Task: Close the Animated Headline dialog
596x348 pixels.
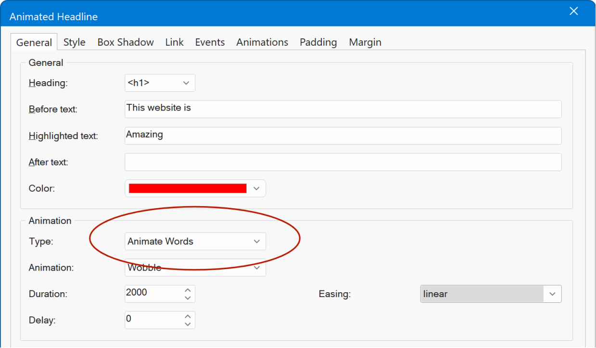Action: (573, 12)
